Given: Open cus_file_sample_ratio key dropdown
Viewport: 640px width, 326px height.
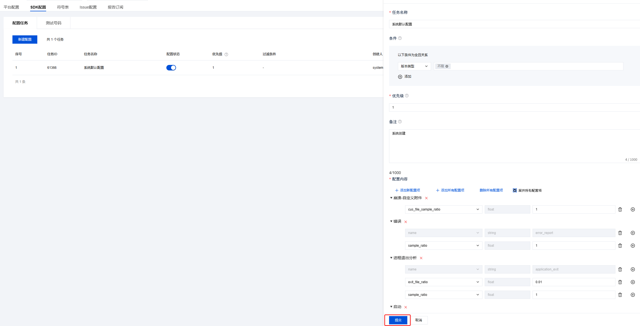Looking at the screenshot, I should click(444, 209).
